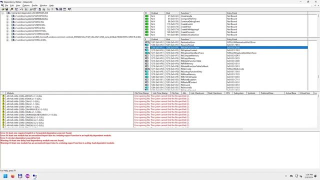Sort module list by Preferred Base header
The image size is (320, 180).
tap(272, 93)
